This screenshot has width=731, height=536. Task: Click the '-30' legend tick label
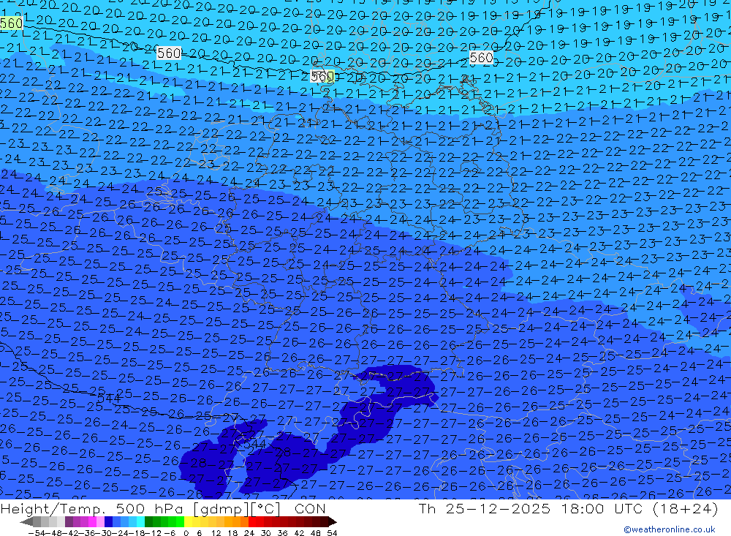[x=104, y=533]
